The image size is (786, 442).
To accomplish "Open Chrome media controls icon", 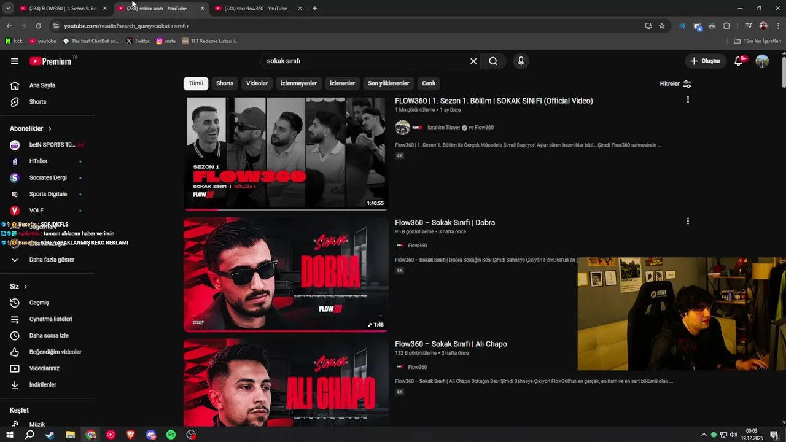I will pyautogui.click(x=748, y=26).
